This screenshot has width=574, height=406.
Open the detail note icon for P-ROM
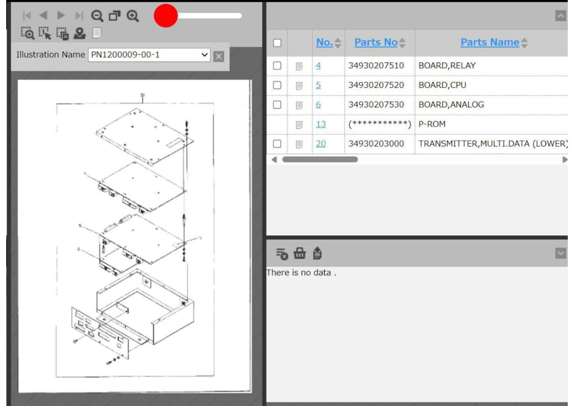coord(299,124)
